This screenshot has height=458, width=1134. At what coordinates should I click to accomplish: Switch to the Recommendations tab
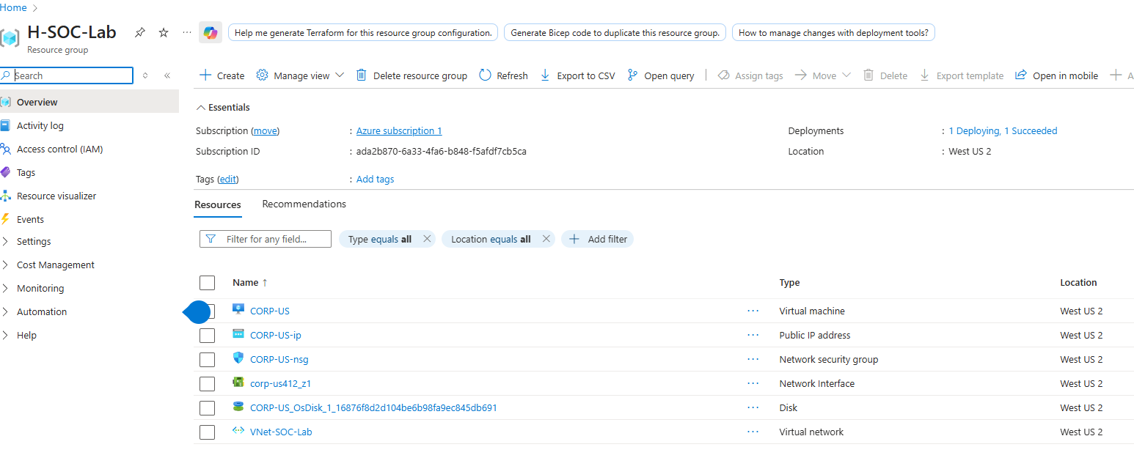[x=304, y=204]
